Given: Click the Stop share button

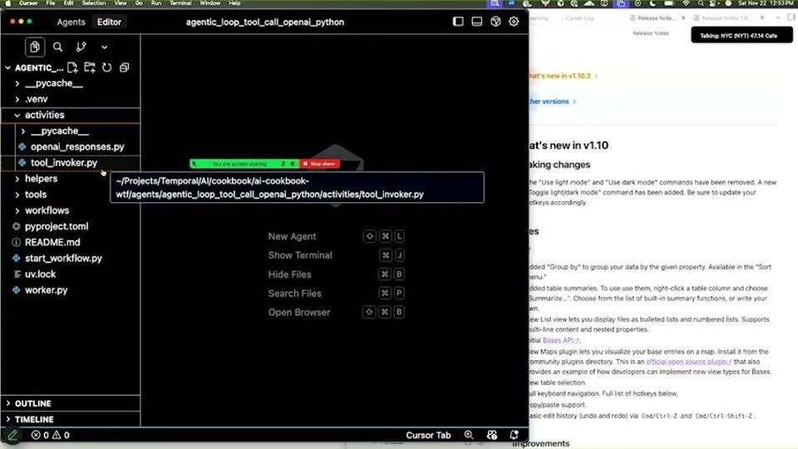Looking at the screenshot, I should [x=319, y=164].
